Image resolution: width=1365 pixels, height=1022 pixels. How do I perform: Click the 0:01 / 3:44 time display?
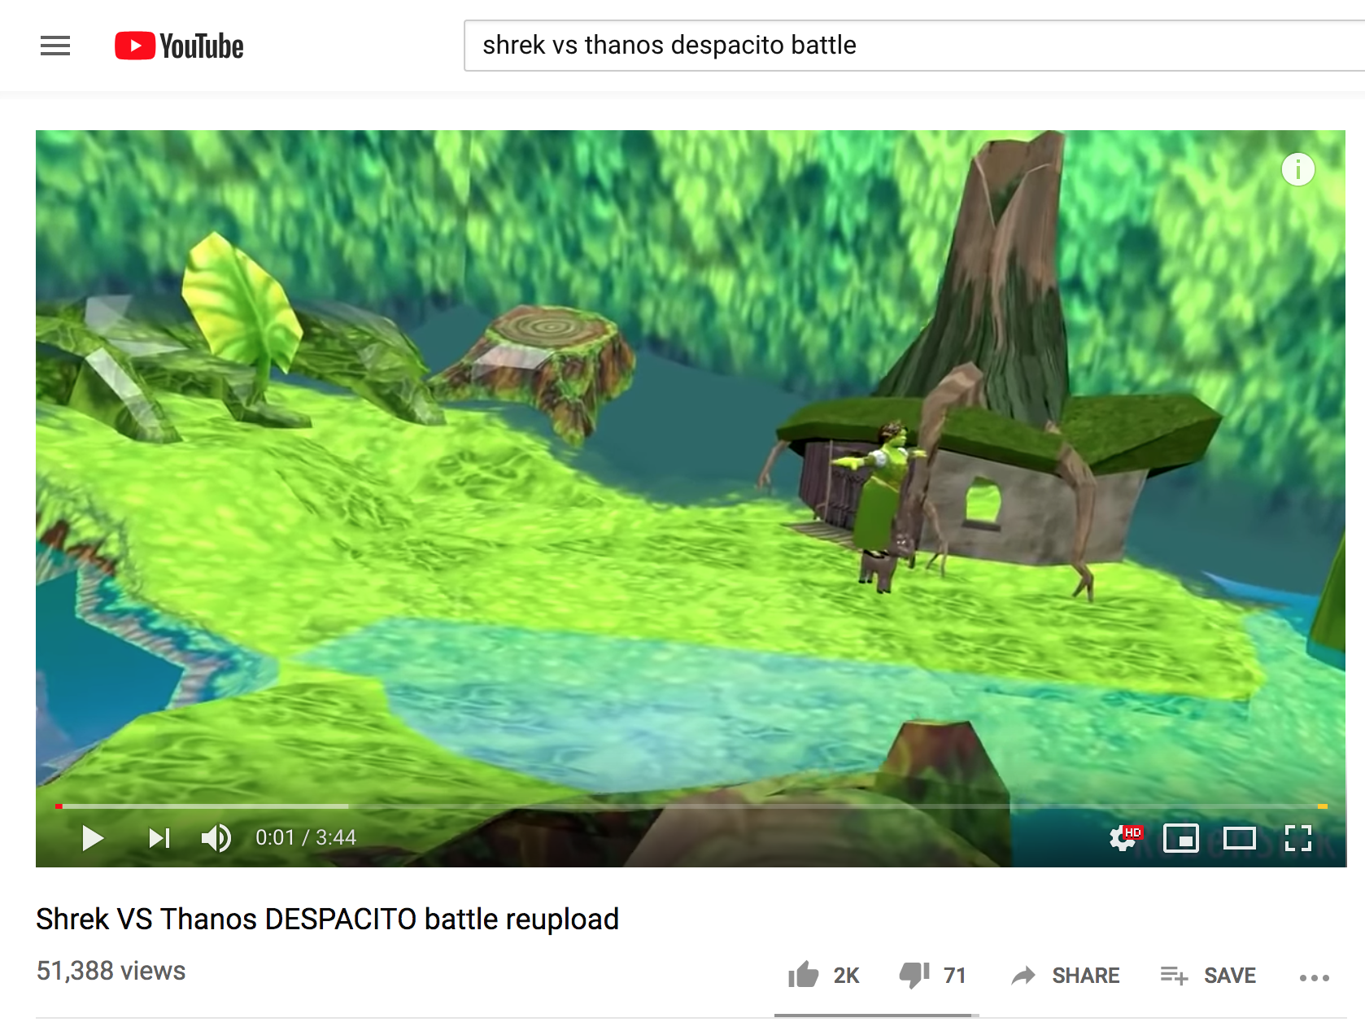pyautogui.click(x=306, y=837)
